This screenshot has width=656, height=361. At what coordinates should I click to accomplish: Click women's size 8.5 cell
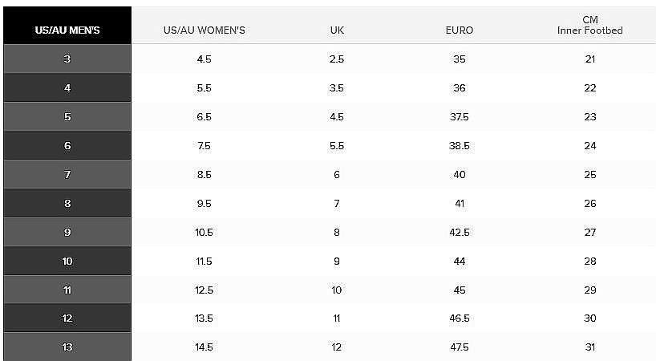click(204, 174)
